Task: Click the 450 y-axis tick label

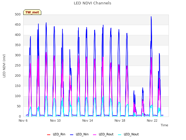Action: pyautogui.click(x=18, y=25)
